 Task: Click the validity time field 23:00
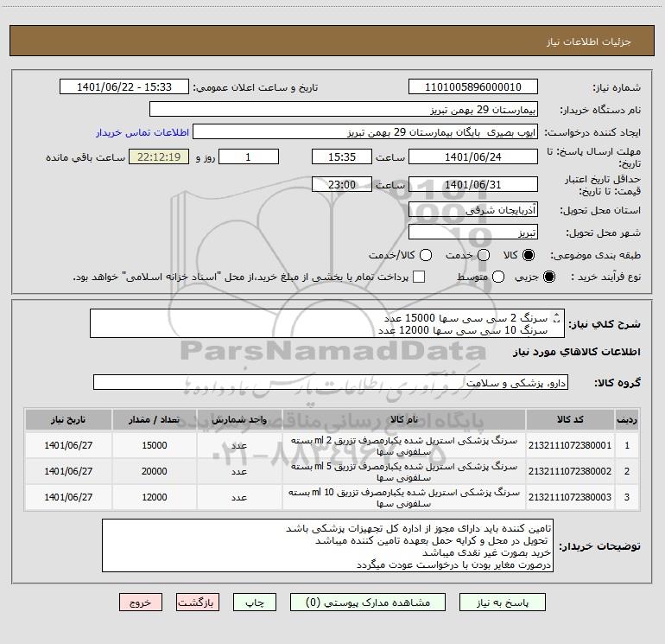coord(342,184)
